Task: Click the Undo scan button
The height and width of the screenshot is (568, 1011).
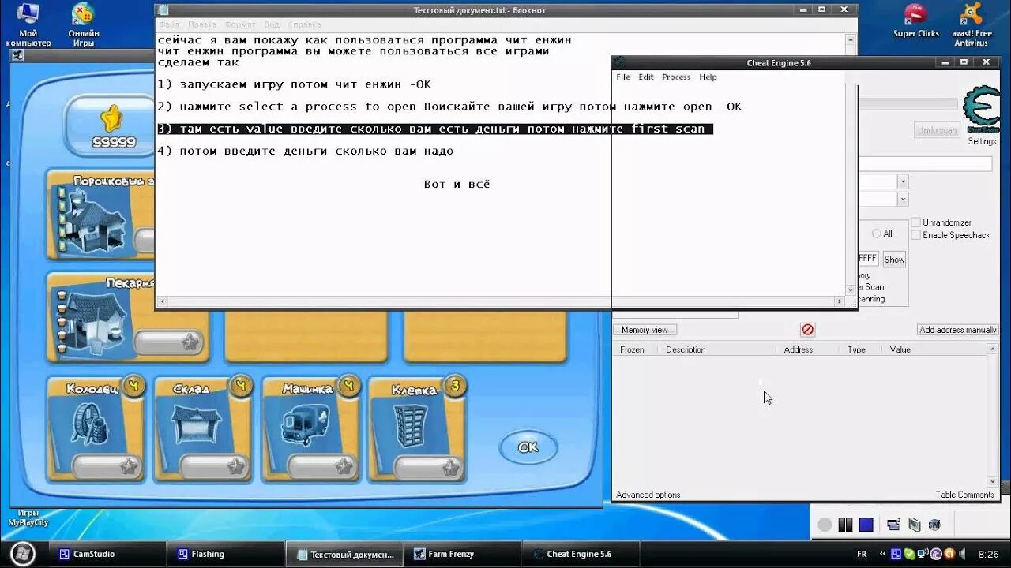Action: pos(937,130)
